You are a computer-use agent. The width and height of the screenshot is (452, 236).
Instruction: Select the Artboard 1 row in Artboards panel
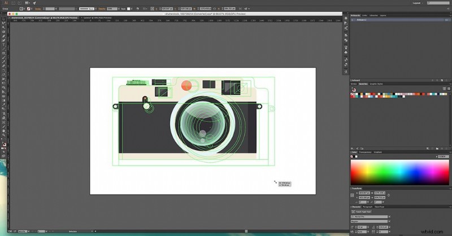400,20
